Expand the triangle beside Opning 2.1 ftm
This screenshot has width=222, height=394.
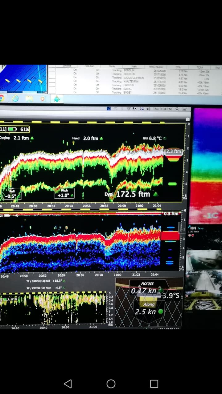[32, 138]
